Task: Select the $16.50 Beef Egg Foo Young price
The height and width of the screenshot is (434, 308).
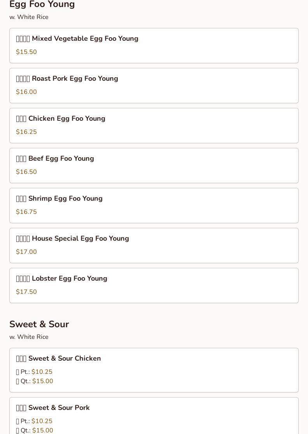Action: click(x=26, y=172)
